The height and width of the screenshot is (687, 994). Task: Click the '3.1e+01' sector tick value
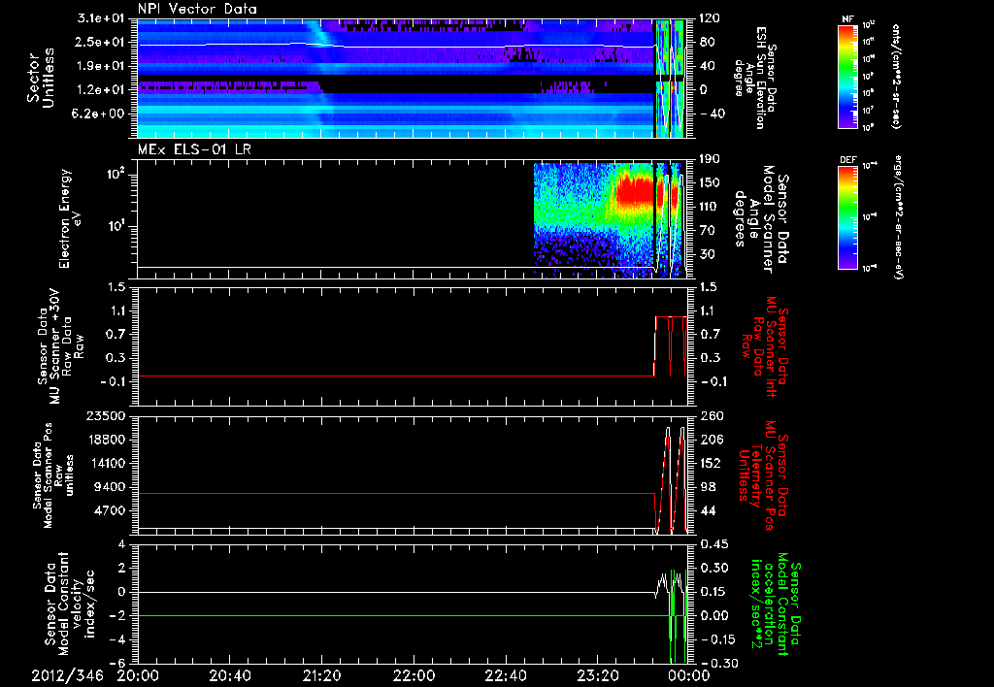[101, 18]
